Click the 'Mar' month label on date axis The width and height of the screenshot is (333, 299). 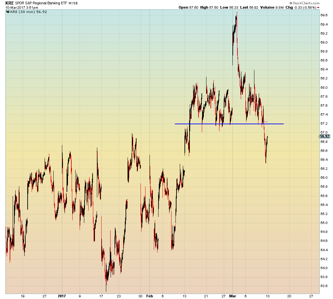(x=232, y=296)
